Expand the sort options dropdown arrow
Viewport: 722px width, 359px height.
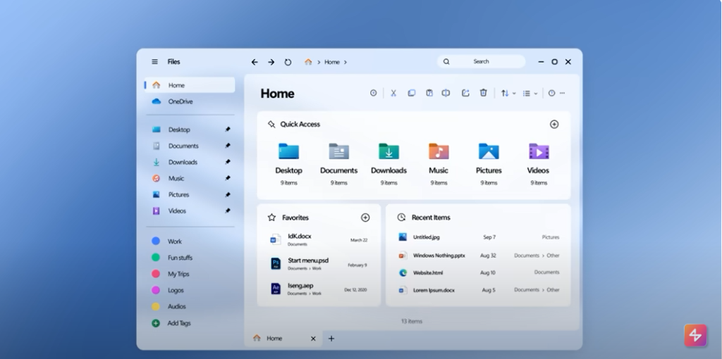coord(514,94)
